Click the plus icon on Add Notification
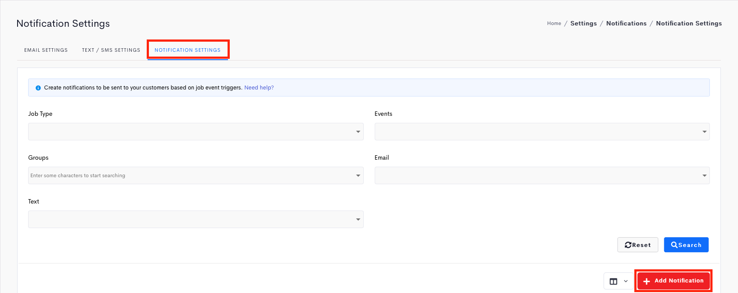738x293 pixels. [x=647, y=281]
